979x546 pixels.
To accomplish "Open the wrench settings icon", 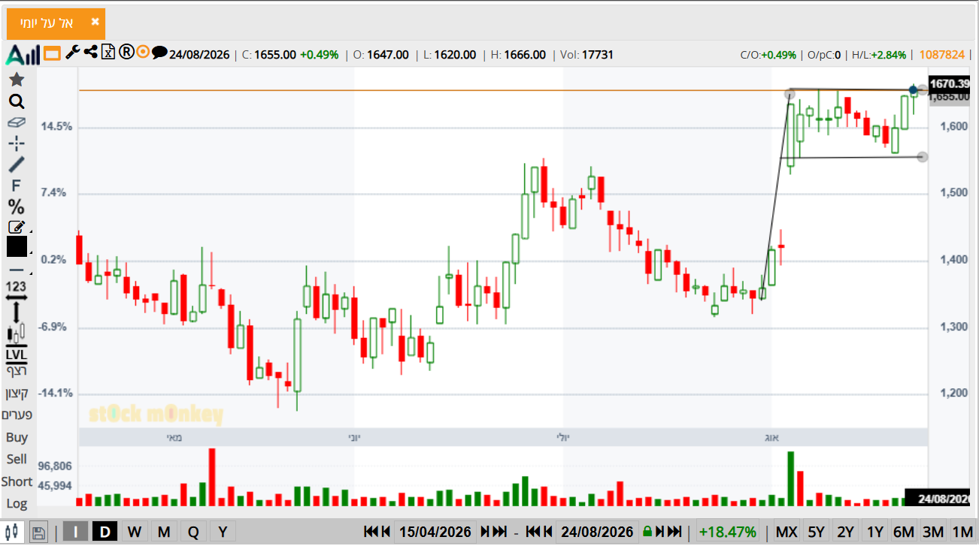I will tap(73, 53).
